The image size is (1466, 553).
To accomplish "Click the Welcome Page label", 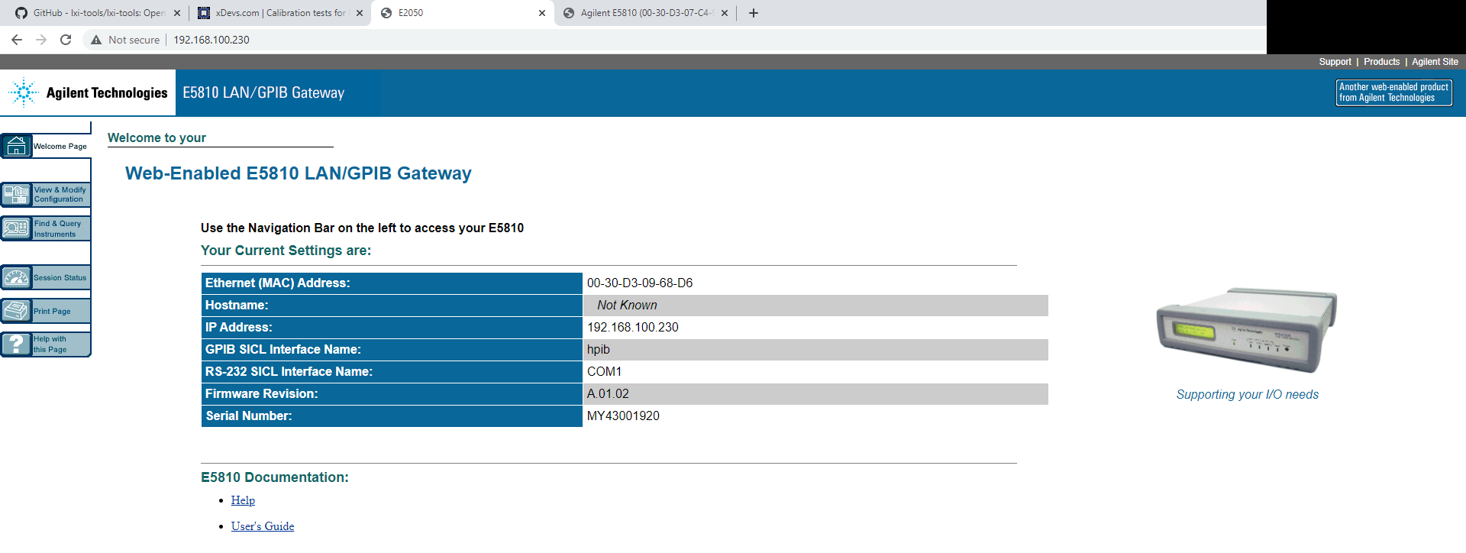I will [x=60, y=146].
